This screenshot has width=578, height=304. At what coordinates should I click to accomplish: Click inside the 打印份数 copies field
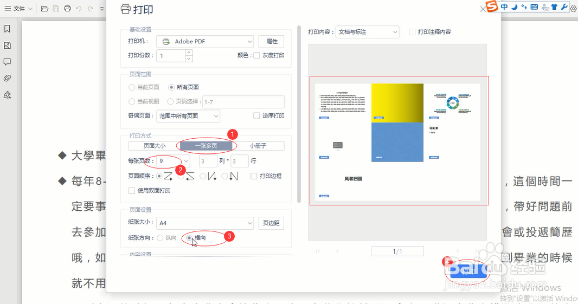coord(171,56)
